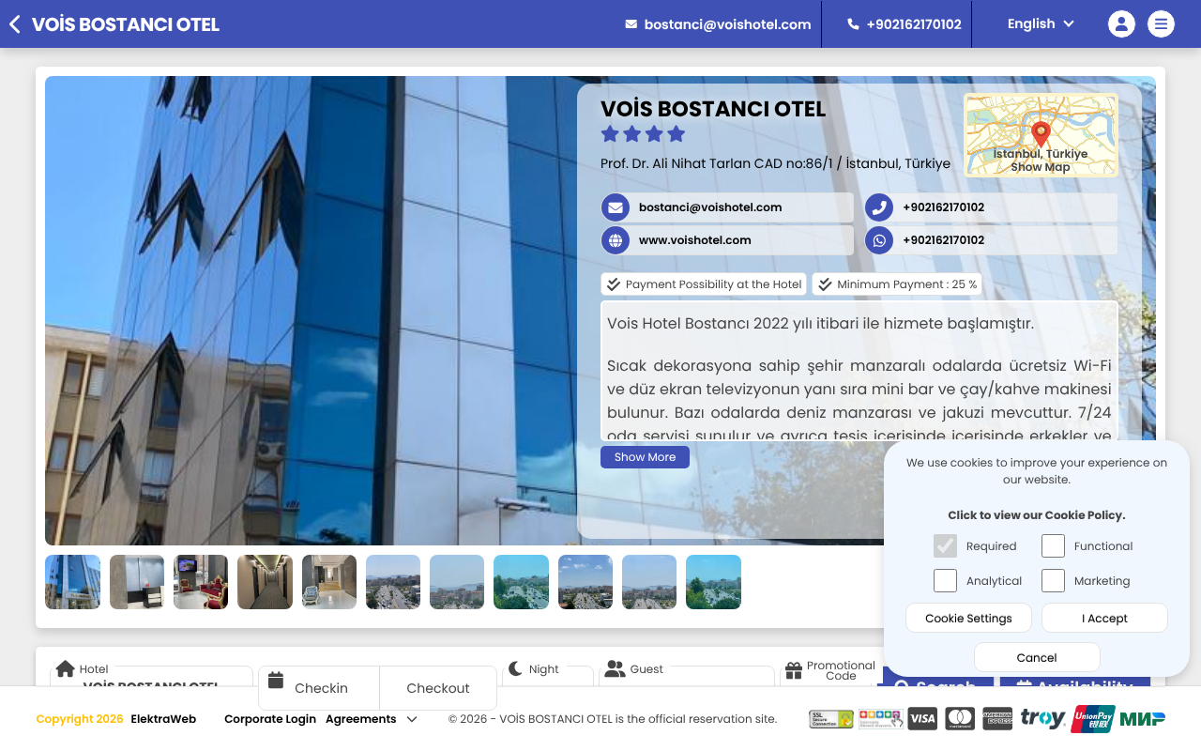
Task: Click the Cookie Settings button
Action: [968, 619]
